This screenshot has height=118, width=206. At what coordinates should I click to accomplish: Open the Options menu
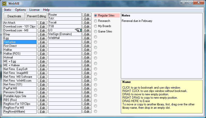point(20,10)
